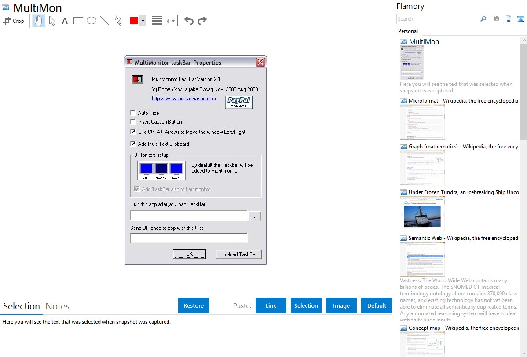This screenshot has height=357, width=527.
Task: Switch to the Notes tab
Action: (58, 306)
